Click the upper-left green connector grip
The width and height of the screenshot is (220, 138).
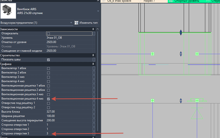153,54
